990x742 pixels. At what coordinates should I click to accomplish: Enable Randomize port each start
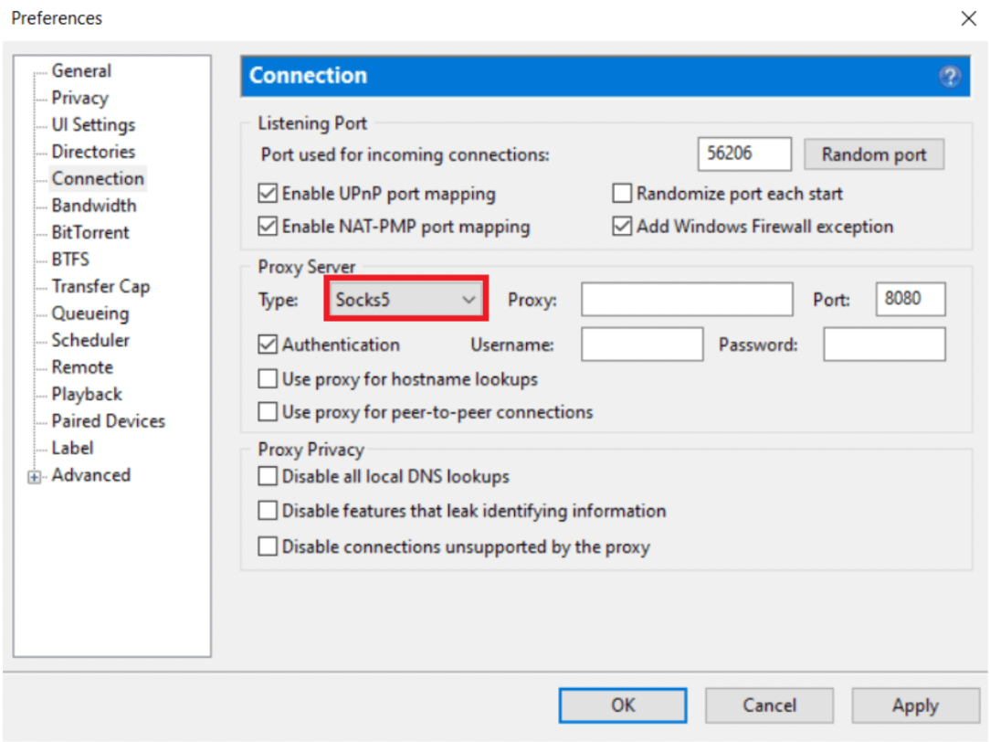622,193
